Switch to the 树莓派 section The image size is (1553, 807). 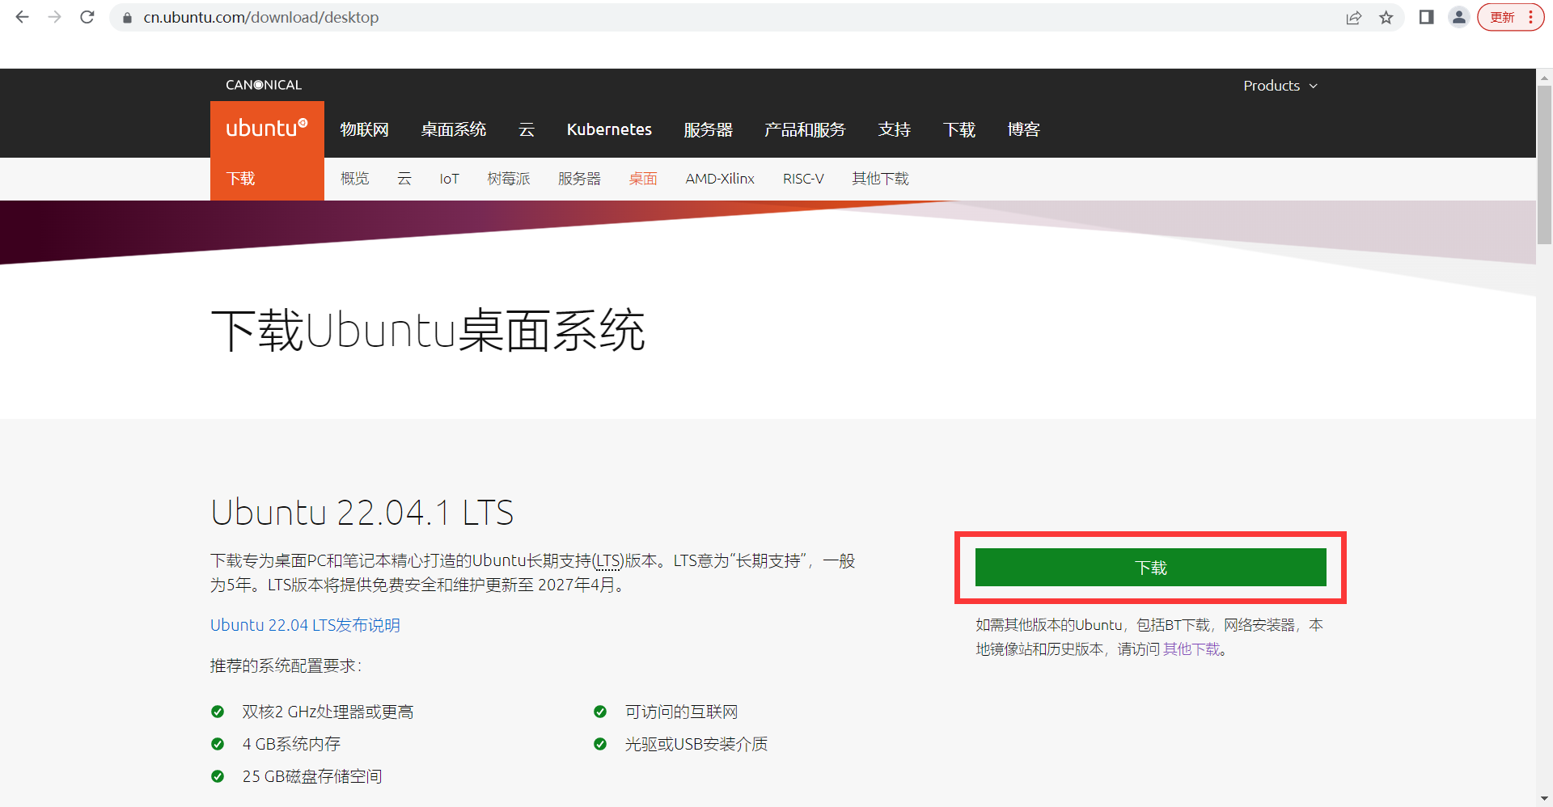coord(508,179)
